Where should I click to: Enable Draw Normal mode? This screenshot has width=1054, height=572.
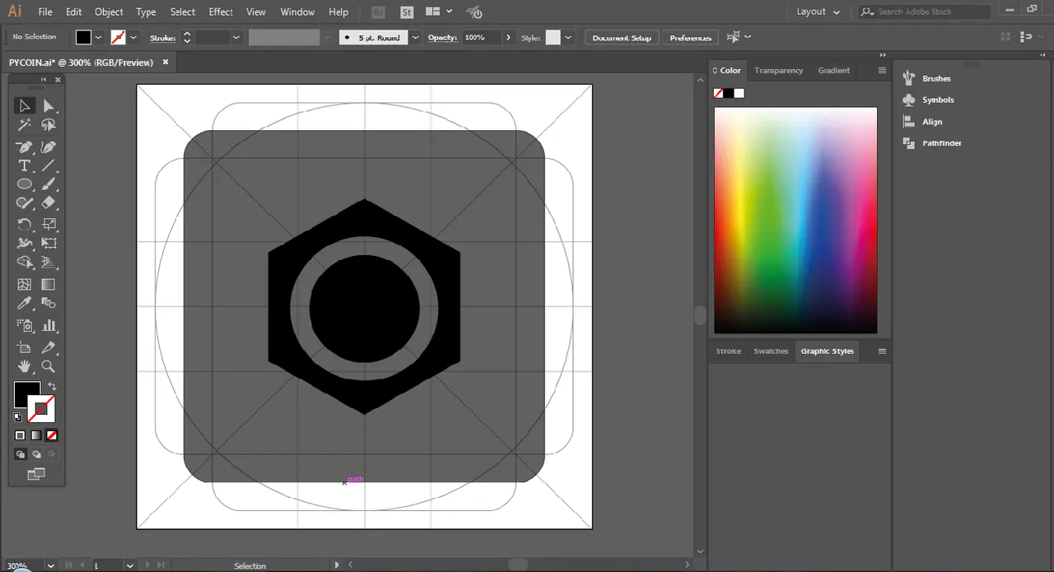click(x=21, y=454)
